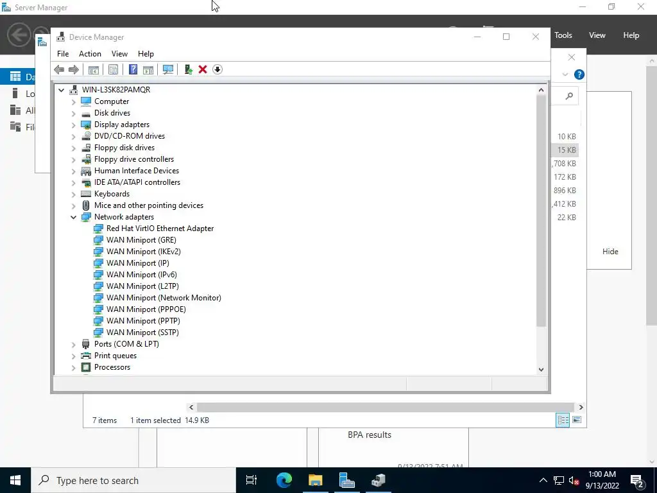This screenshot has height=493, width=657.
Task: Expand the Display adapters category
Action: pos(73,125)
